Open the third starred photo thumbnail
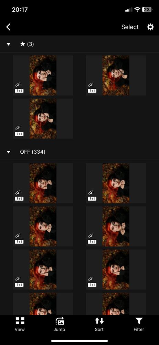Screen dimensions: 159x345 click(x=43, y=118)
